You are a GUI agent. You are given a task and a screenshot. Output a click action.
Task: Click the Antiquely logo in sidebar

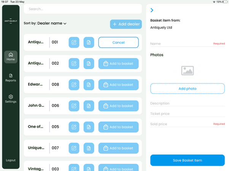point(11,21)
